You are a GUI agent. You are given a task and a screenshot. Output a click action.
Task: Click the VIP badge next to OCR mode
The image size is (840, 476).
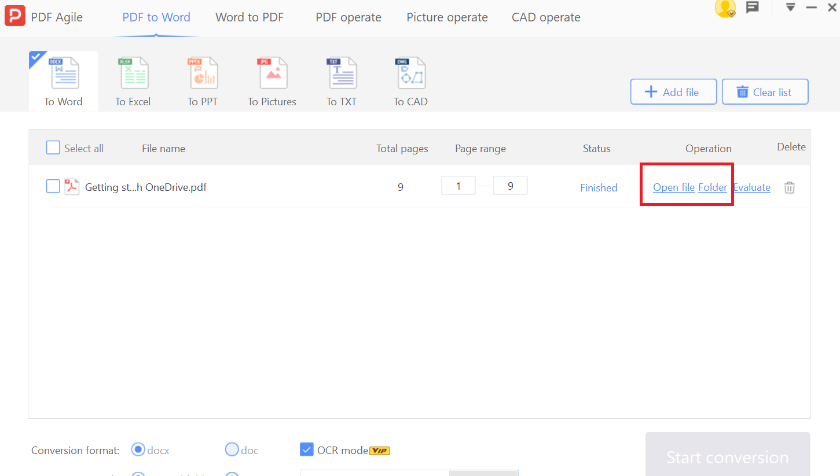pos(380,451)
